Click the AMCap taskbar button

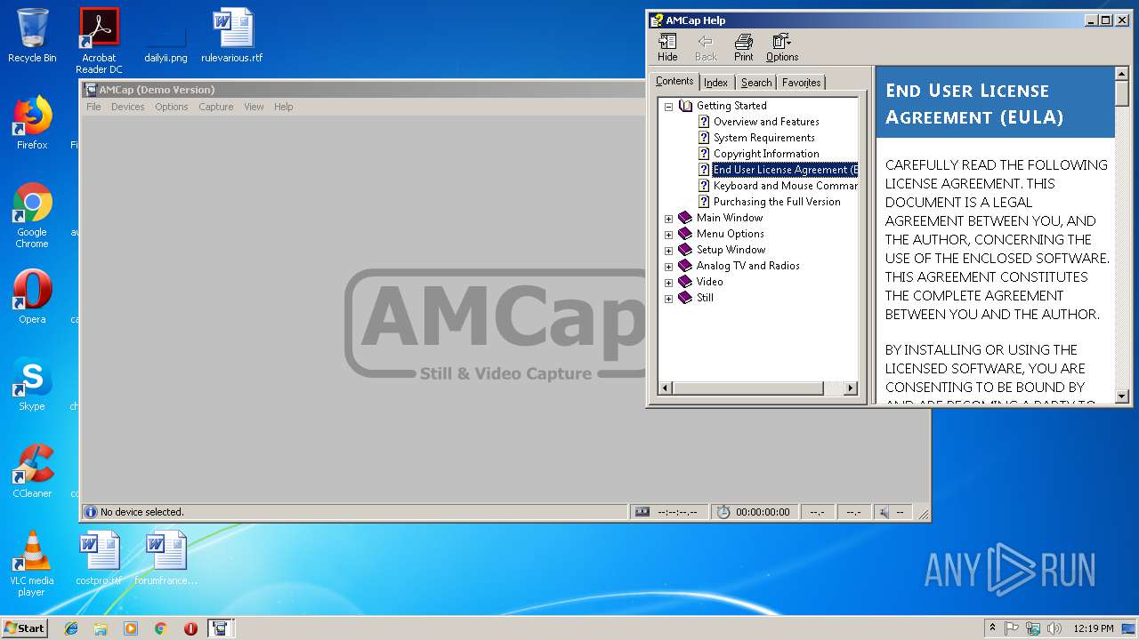(220, 628)
